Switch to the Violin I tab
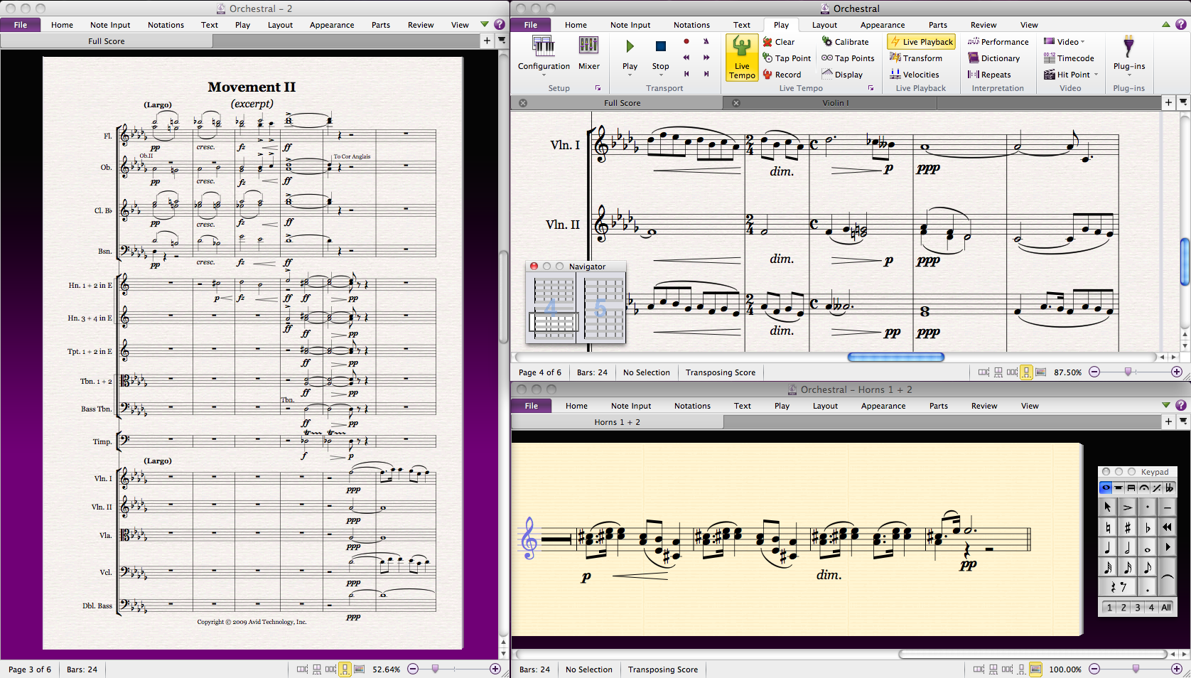Image resolution: width=1191 pixels, height=678 pixels. point(835,103)
